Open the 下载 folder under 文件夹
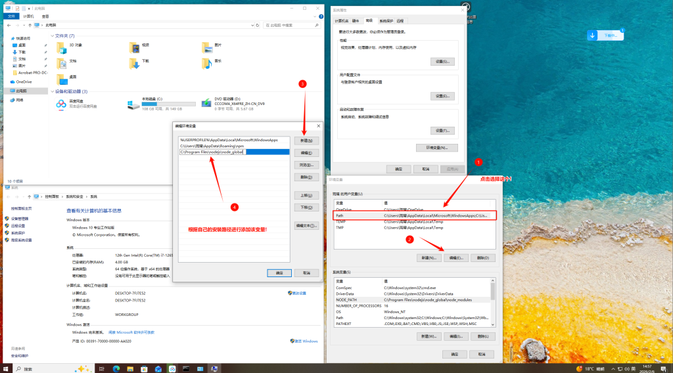The height and width of the screenshot is (373, 673). click(x=139, y=62)
